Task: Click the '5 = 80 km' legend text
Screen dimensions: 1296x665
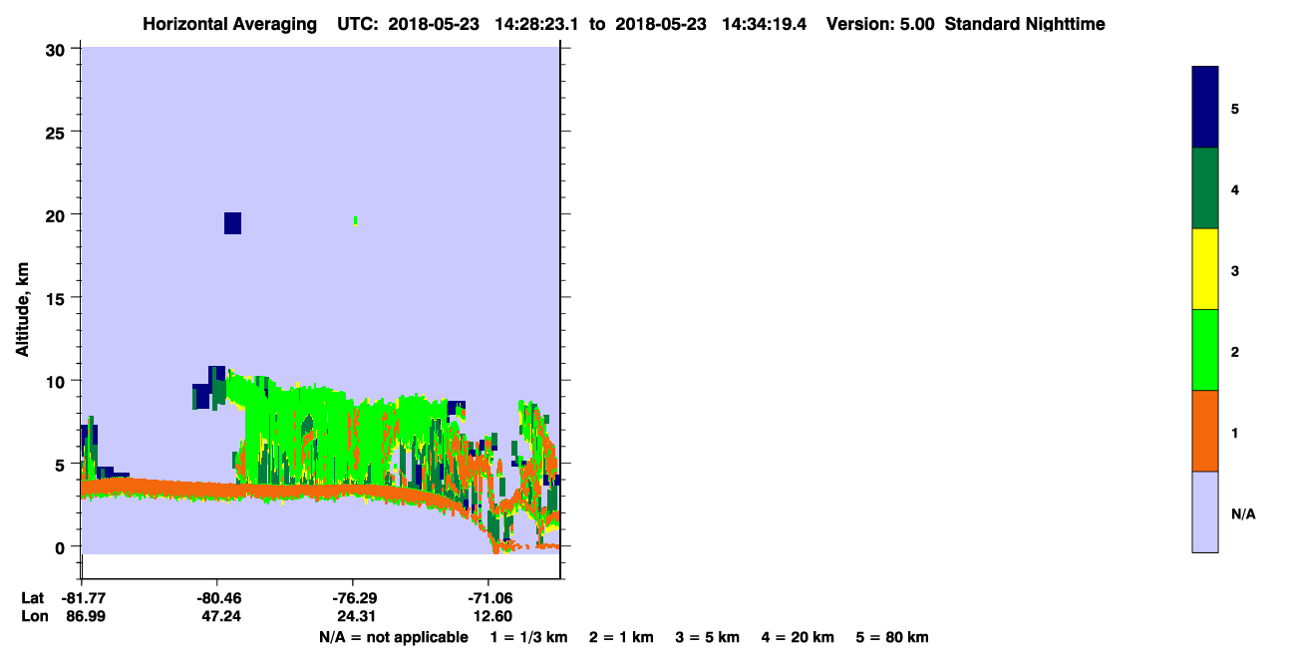Action: click(x=892, y=637)
